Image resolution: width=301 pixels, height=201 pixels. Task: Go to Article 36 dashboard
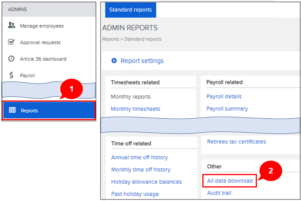tap(43, 59)
